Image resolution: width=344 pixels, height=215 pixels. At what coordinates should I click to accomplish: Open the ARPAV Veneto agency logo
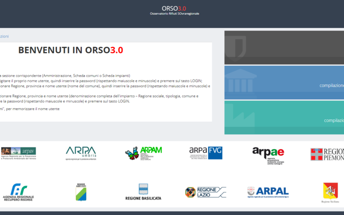(x=18, y=153)
